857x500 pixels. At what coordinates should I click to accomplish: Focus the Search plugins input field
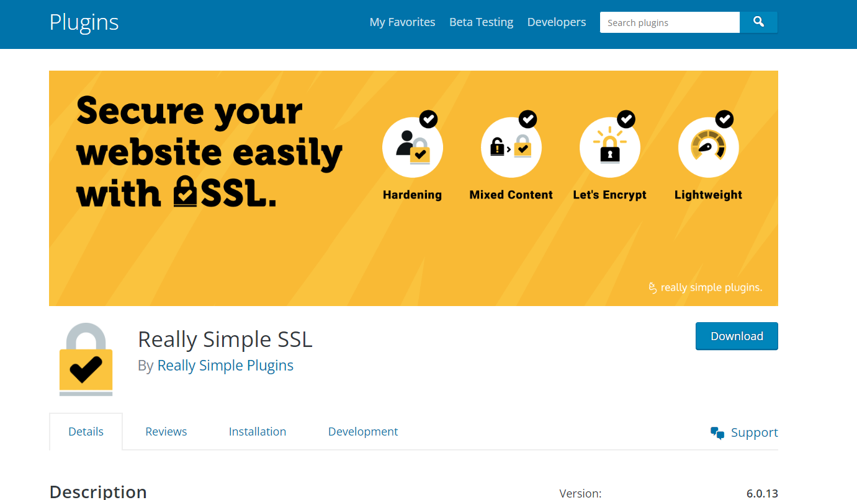(x=670, y=22)
